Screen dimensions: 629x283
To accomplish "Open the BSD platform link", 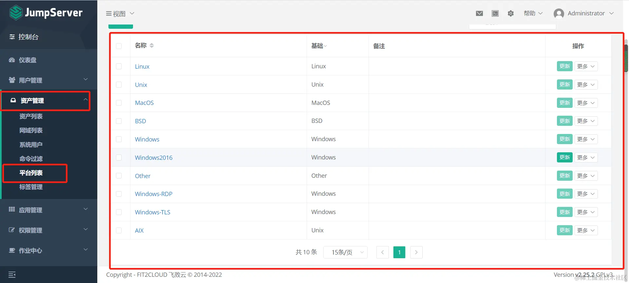I will (141, 121).
